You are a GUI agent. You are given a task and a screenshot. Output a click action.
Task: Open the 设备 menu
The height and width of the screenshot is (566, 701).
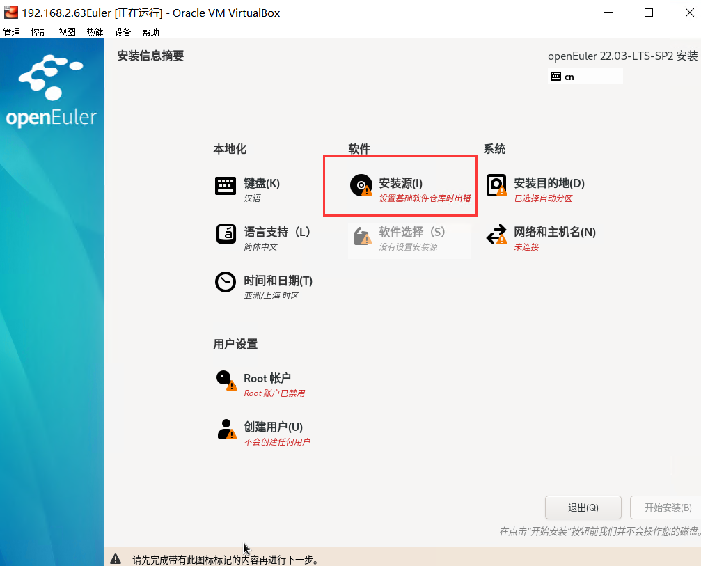coord(123,32)
